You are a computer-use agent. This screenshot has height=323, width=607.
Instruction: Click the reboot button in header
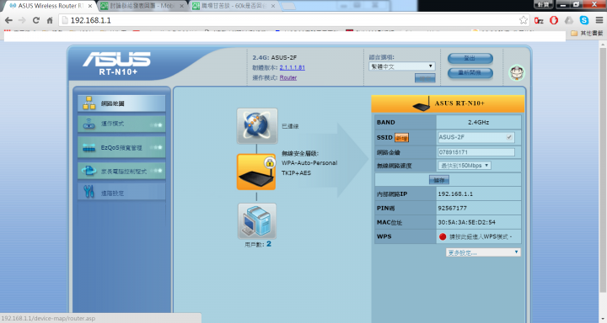click(x=470, y=73)
